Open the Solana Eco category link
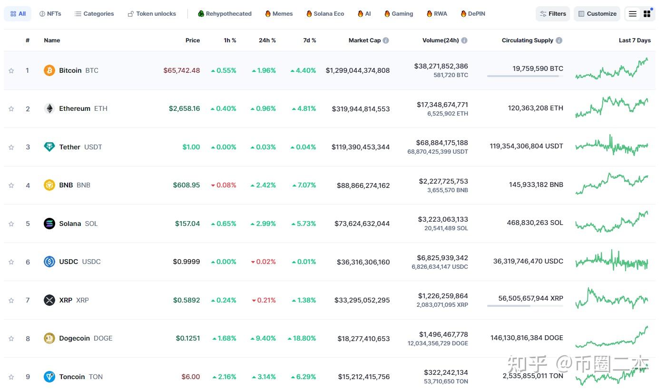The height and width of the screenshot is (391, 666). 325,14
